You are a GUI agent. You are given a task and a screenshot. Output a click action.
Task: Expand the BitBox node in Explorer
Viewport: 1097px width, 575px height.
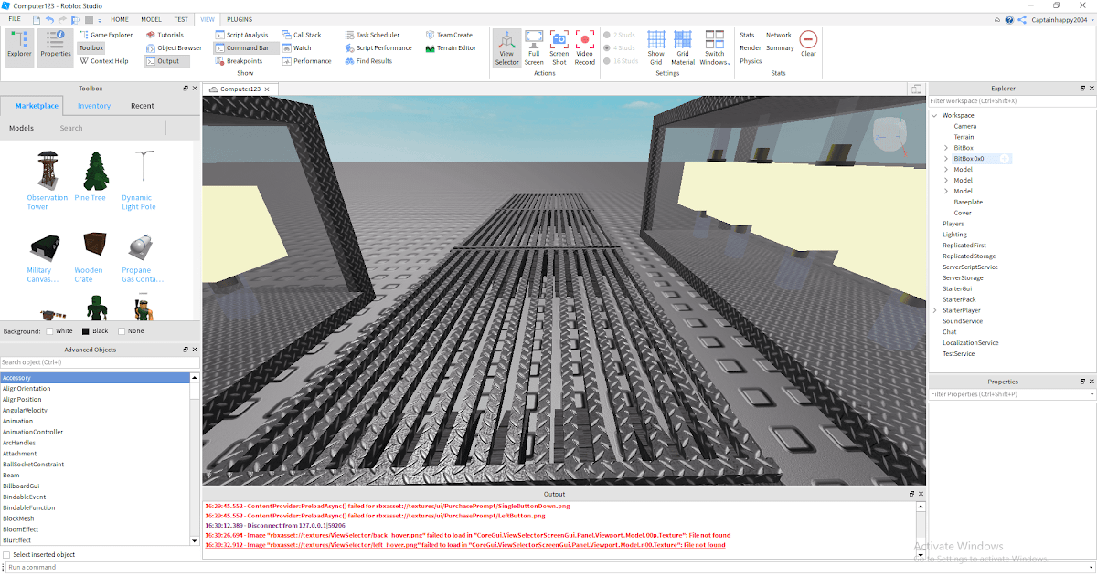point(945,148)
